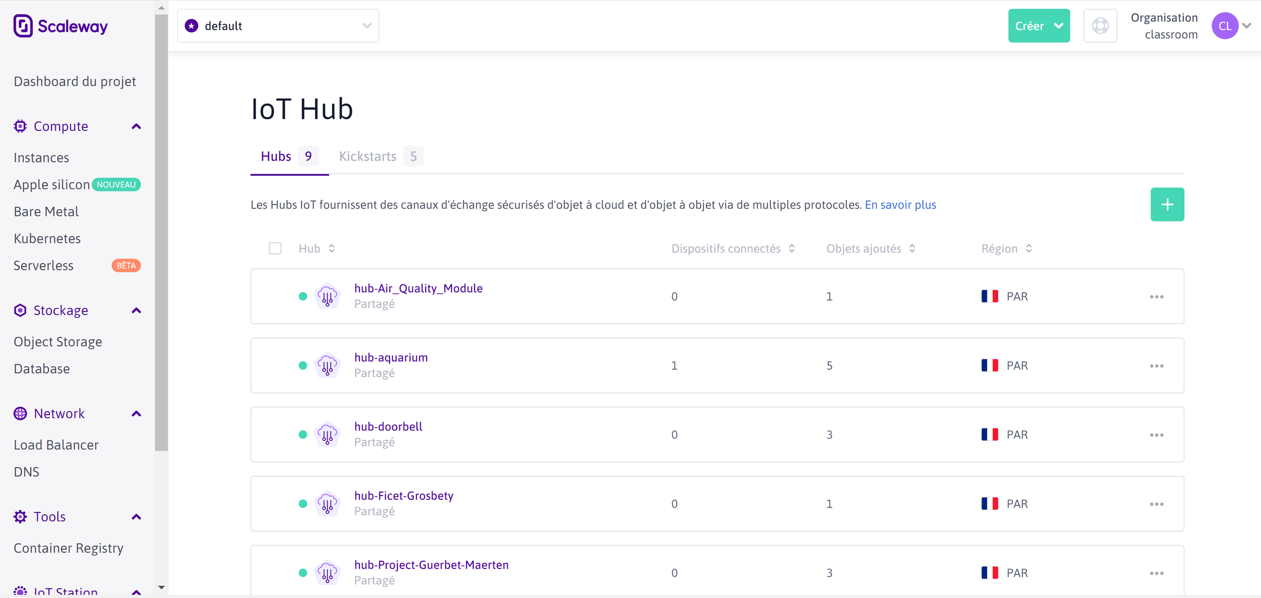This screenshot has width=1261, height=598.
Task: Click the CL user avatar
Action: point(1225,26)
